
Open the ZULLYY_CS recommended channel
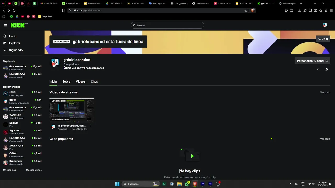point(23,147)
